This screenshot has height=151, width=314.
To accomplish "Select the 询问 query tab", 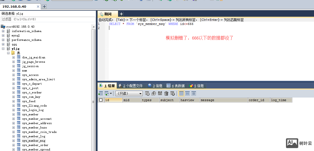I will (x=108, y=14).
